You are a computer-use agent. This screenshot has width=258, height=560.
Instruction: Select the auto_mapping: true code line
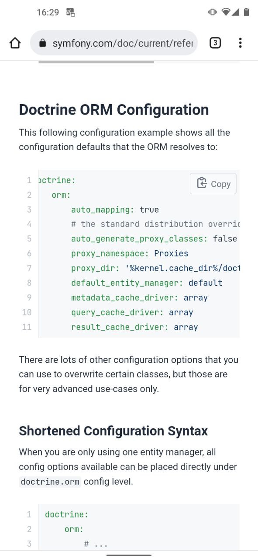click(x=115, y=210)
